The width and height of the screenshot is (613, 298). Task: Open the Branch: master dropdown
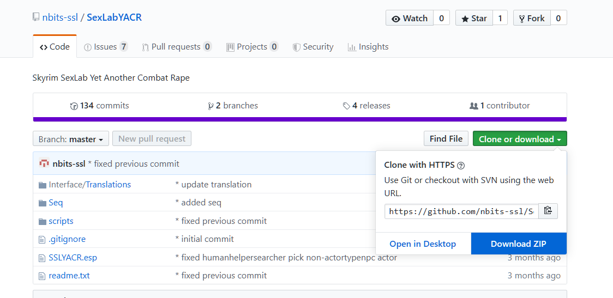[71, 139]
